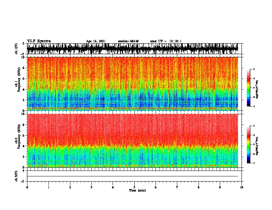272x210 pixels.
Task: Click the ch.2 "Frequency (kHz)" axis label
Action: click(19, 137)
